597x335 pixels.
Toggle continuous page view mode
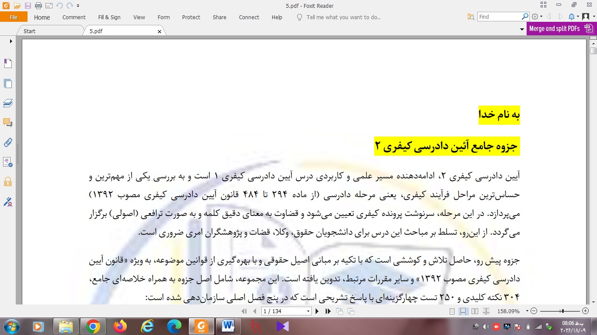[463, 311]
